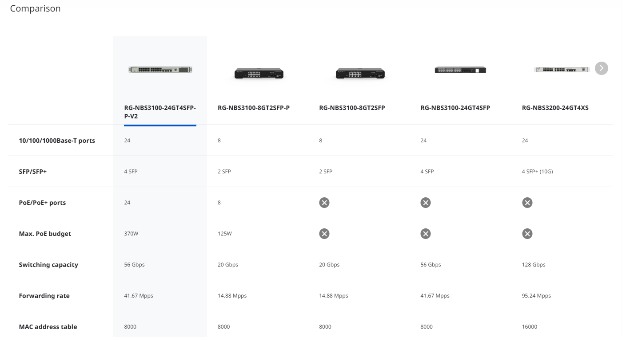Click the 370W PoE budget value

click(x=131, y=234)
